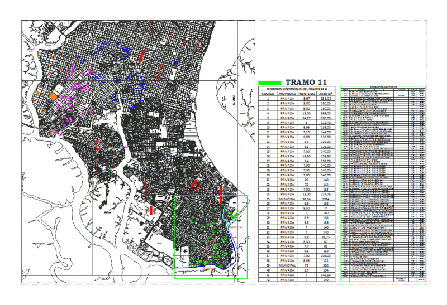The image size is (447, 305).
Task: Click the area value 120,25
Action: (325, 142)
